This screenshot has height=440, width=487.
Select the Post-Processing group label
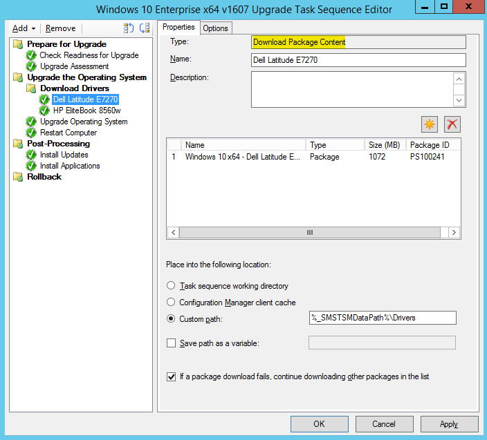pyautogui.click(x=59, y=144)
